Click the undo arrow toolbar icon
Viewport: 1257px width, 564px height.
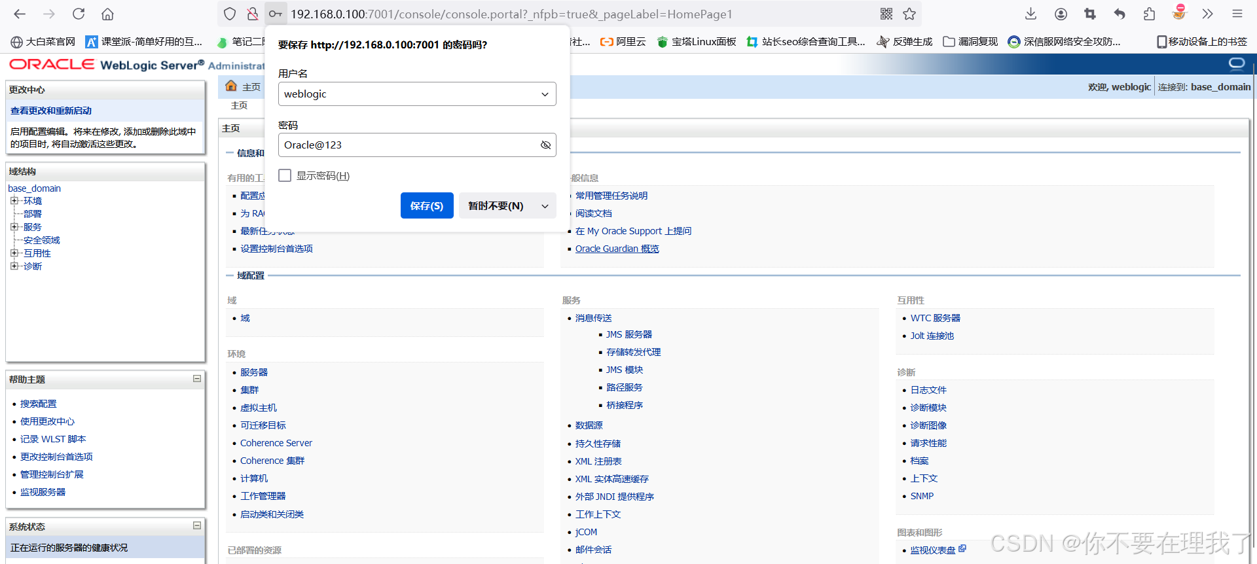(1120, 14)
